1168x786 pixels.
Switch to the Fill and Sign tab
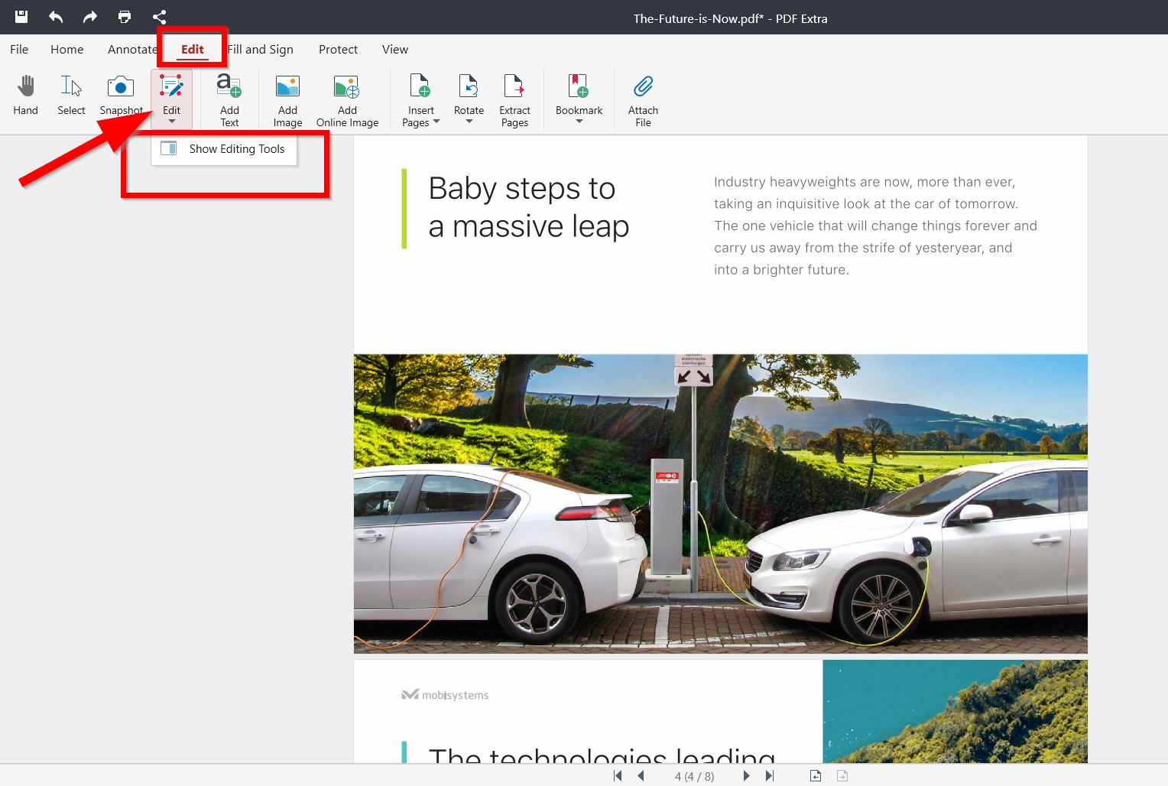261,50
